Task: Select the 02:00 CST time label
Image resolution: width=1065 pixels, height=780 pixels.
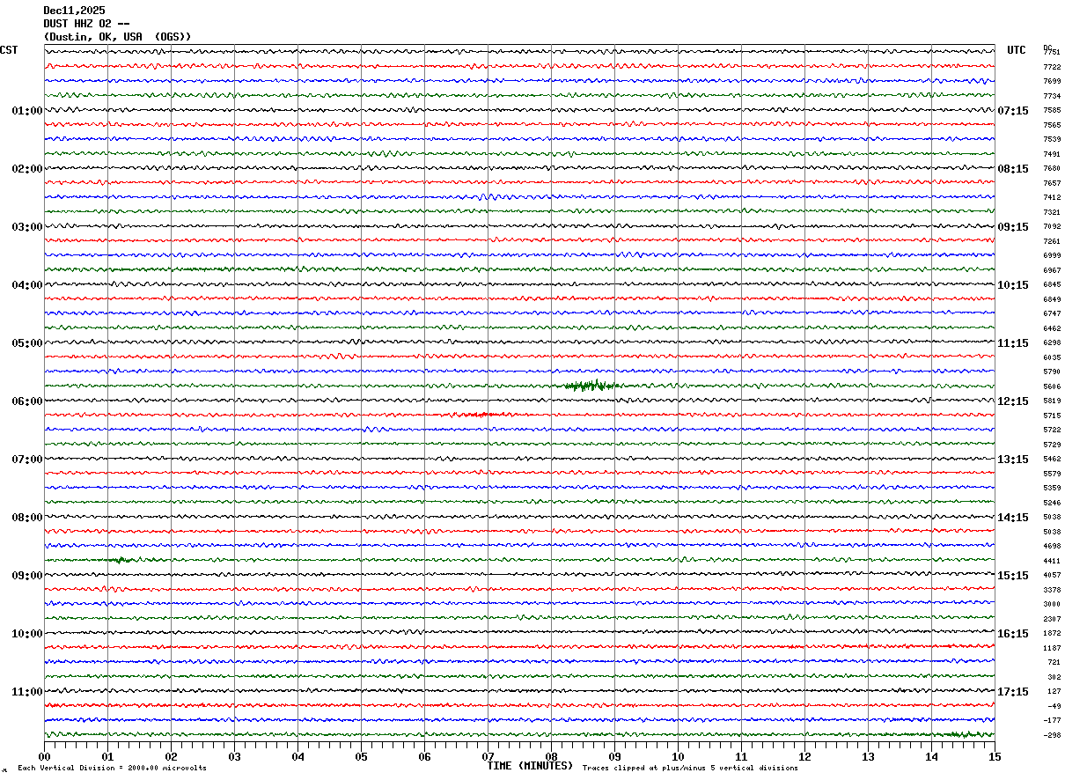Action: [27, 169]
